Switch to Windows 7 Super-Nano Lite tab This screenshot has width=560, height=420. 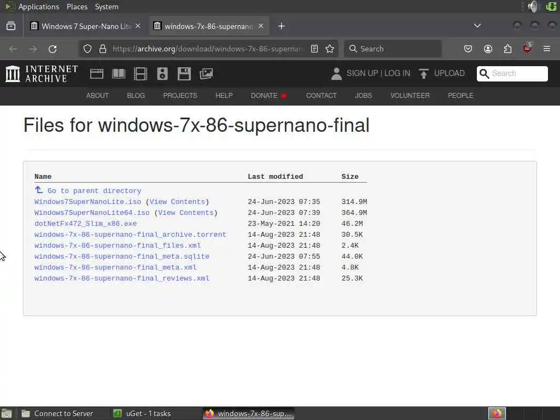85,26
